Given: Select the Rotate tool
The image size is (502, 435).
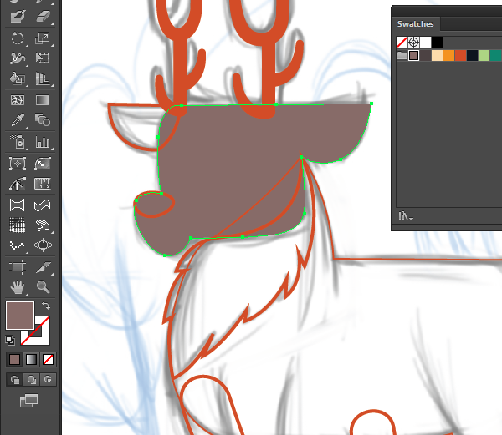Looking at the screenshot, I should 18,38.
